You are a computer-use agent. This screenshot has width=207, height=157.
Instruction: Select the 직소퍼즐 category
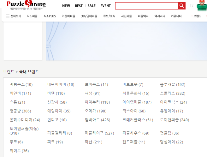(x=32, y=16)
